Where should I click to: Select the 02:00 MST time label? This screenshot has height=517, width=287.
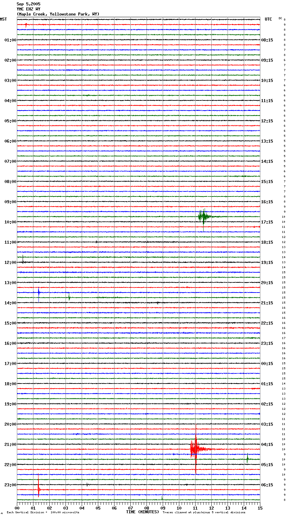point(10,60)
